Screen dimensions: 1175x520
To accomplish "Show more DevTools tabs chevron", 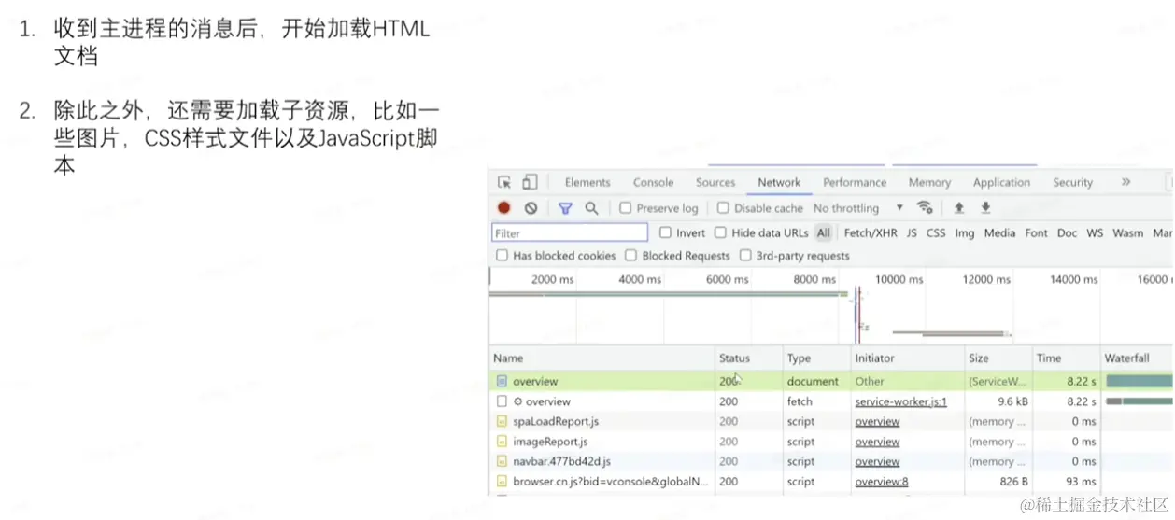I will [1125, 182].
